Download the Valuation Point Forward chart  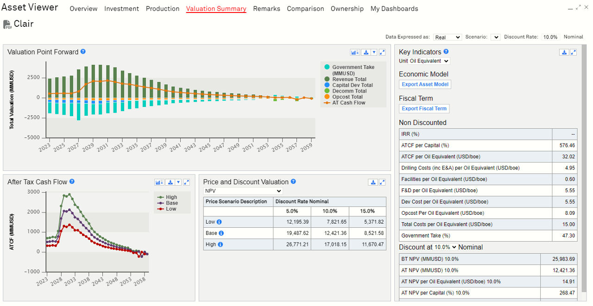click(366, 53)
